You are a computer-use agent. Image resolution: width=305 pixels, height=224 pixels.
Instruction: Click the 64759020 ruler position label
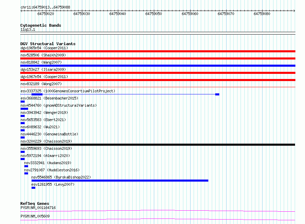[x=46, y=14]
